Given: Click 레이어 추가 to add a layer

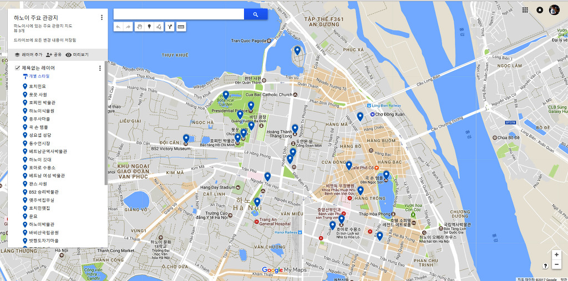Looking at the screenshot, I should tap(28, 55).
